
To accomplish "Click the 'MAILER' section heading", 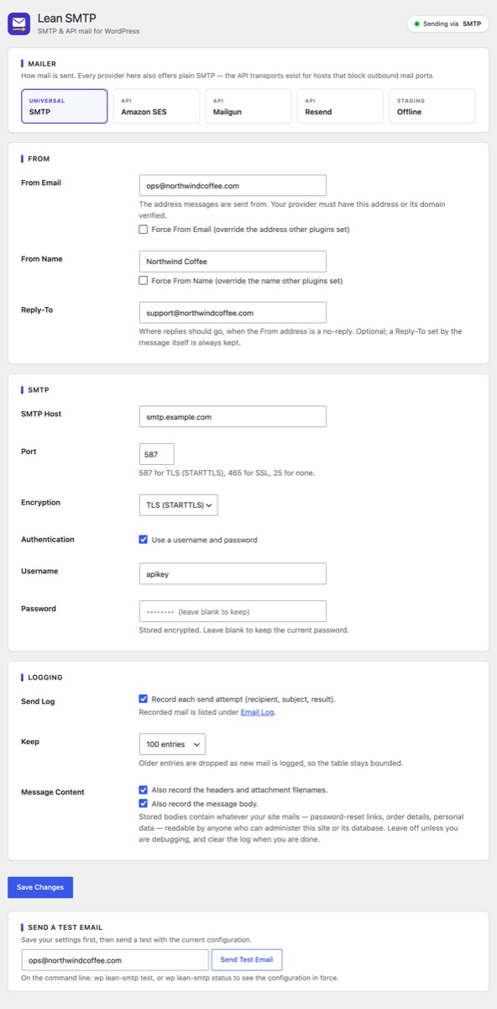I will (42, 62).
